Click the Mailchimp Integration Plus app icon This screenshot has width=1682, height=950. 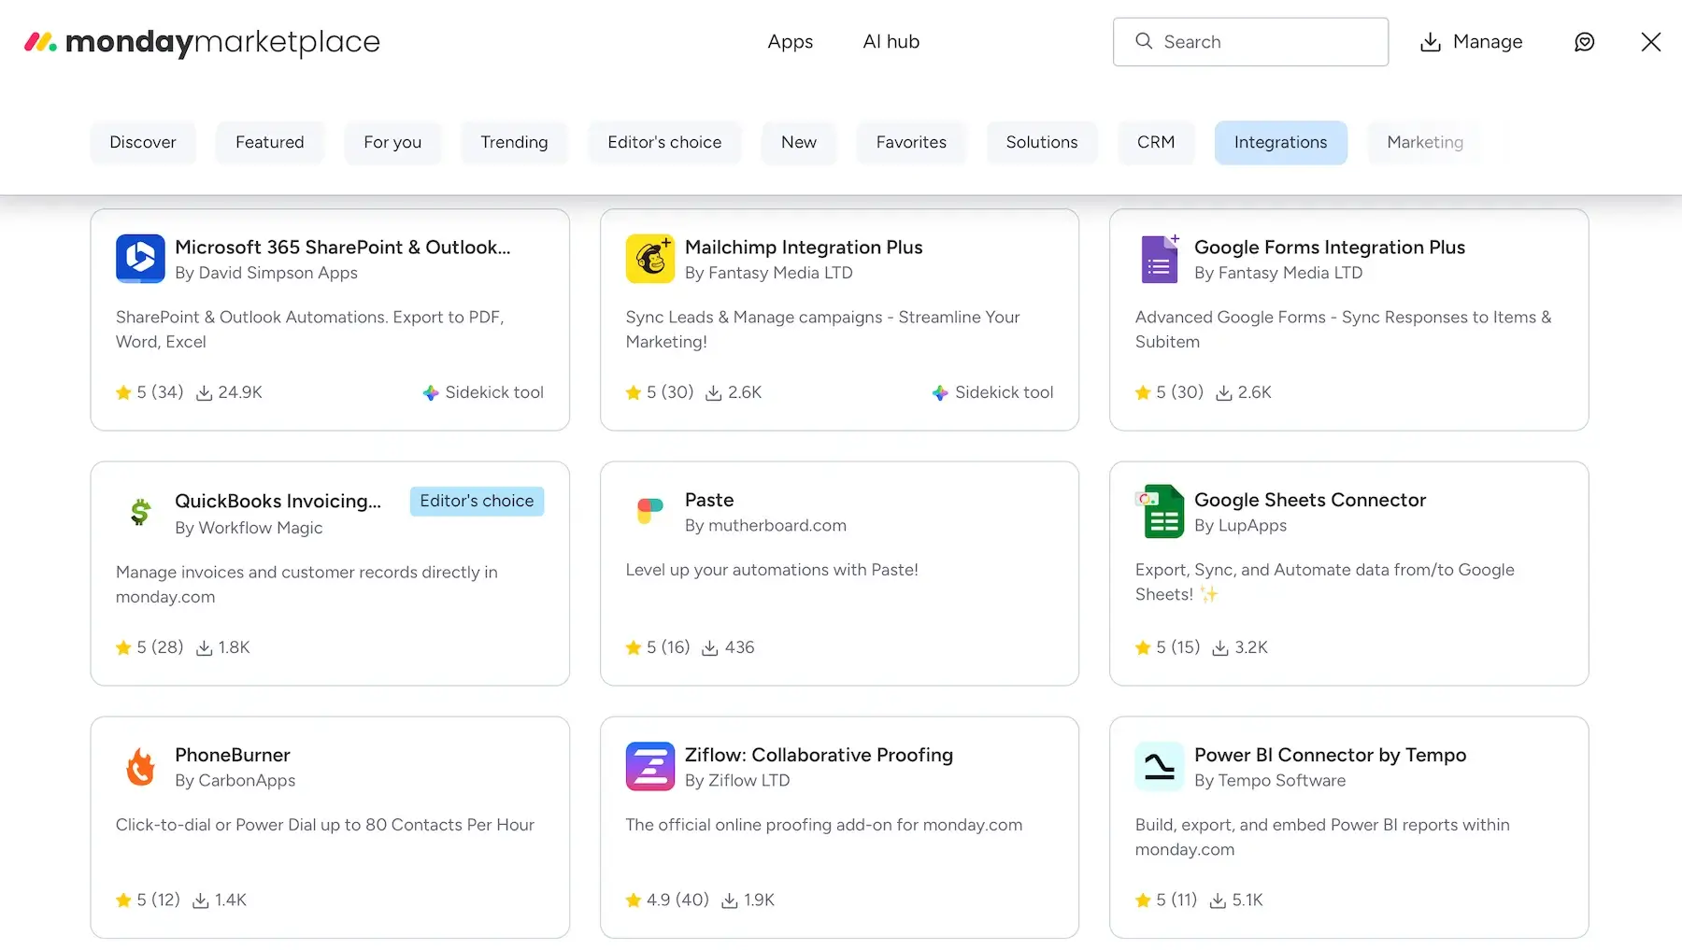click(x=650, y=259)
